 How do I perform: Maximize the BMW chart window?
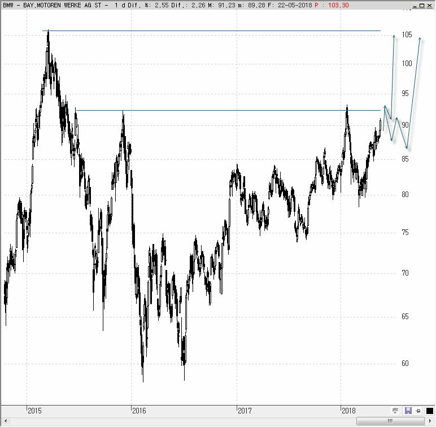tap(422, 6)
